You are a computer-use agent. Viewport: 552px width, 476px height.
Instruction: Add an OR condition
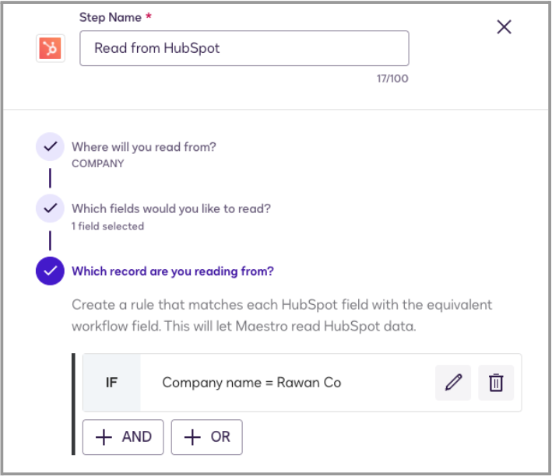pos(207,437)
